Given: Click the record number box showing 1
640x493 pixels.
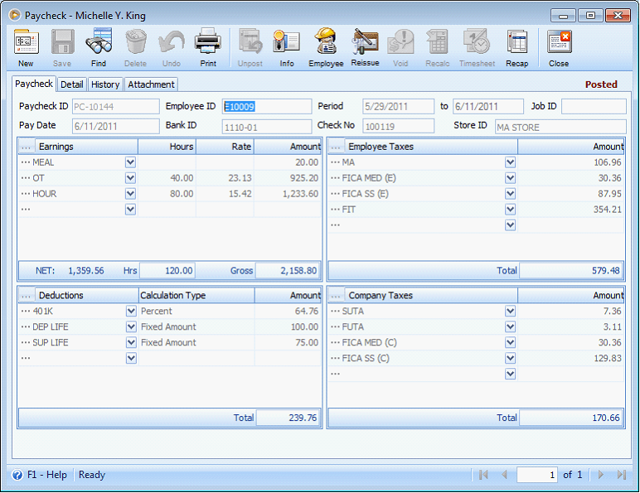Looking at the screenshot, I should pos(537,475).
